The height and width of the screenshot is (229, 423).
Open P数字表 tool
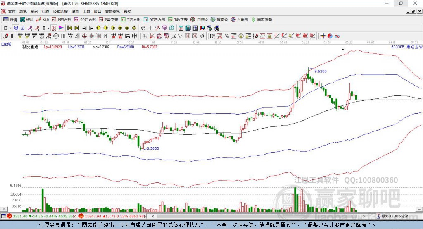click(109, 20)
